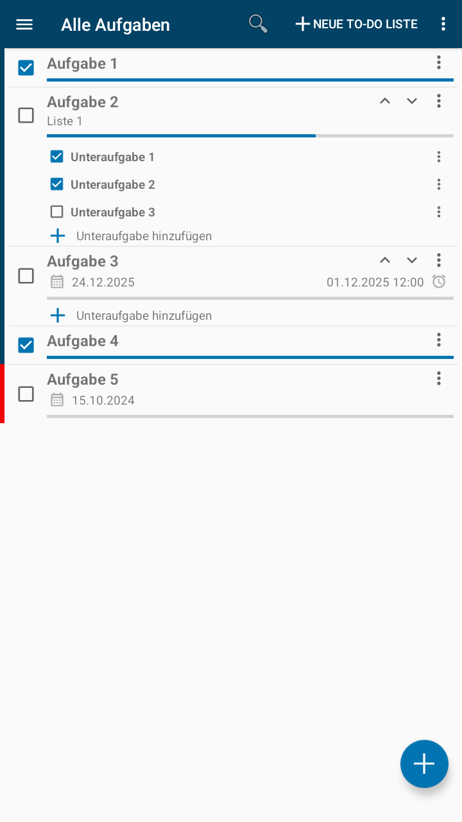Viewport: 462px width, 822px height.
Task: Open options menu for Aufgabe 5
Action: click(x=439, y=378)
